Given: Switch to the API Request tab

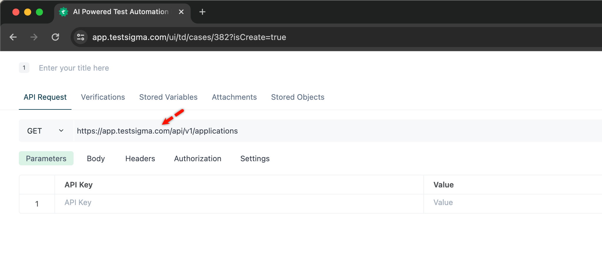Looking at the screenshot, I should click(45, 97).
